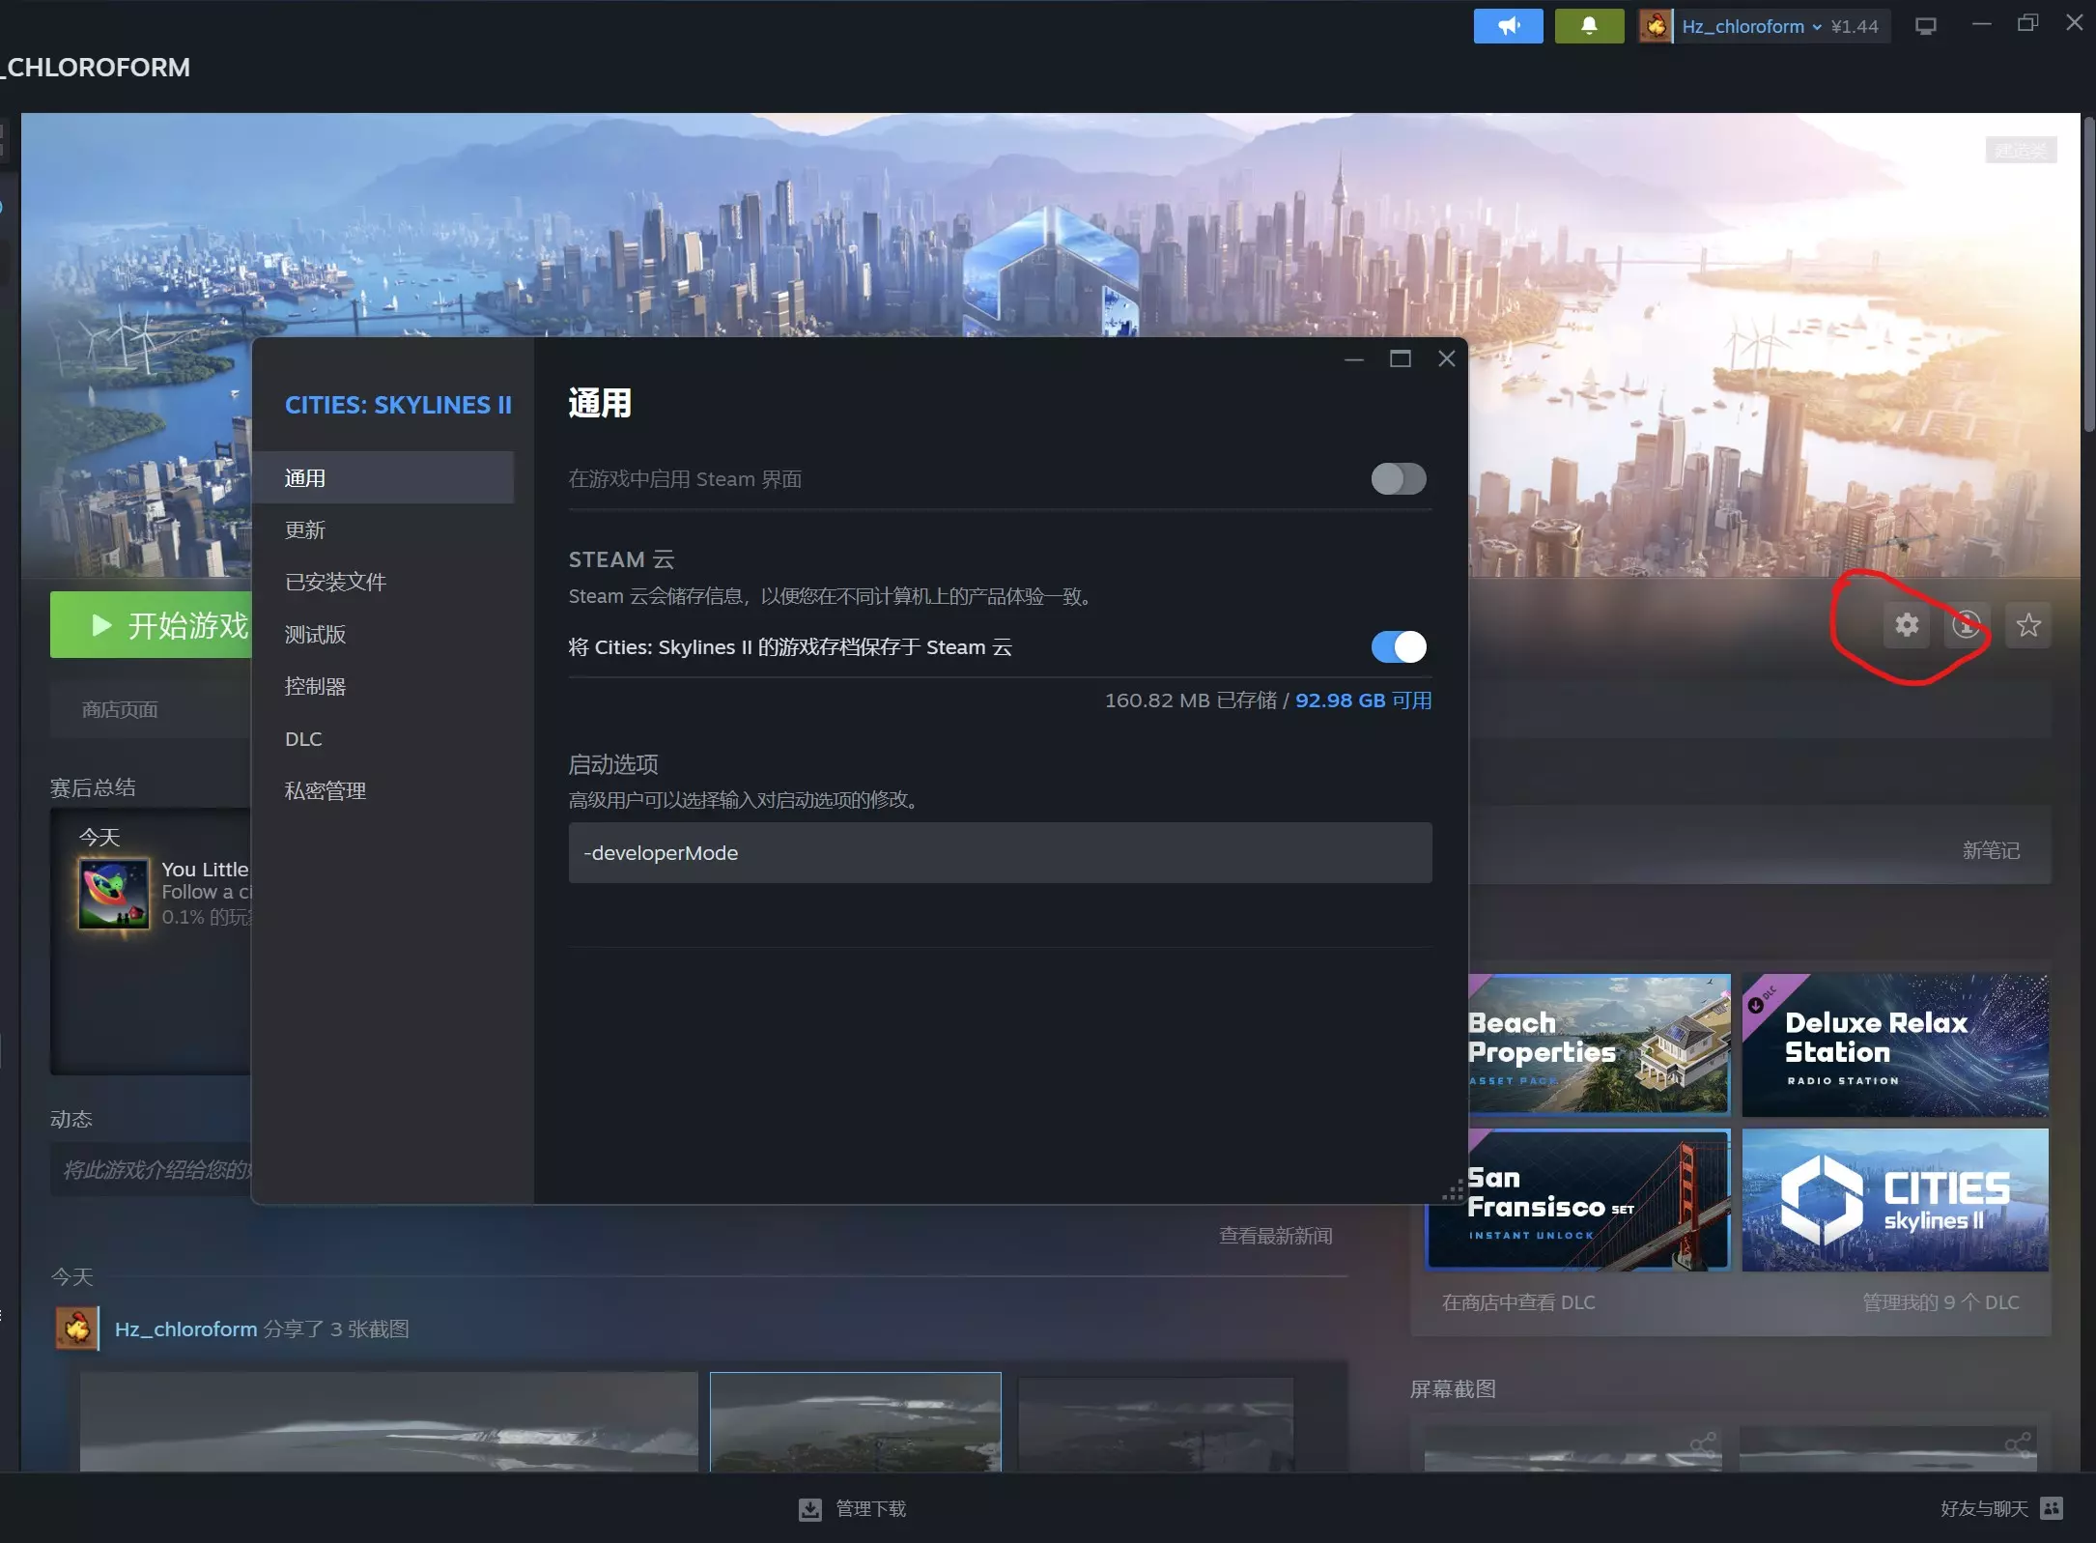Open friends and chat icon

click(2052, 1507)
